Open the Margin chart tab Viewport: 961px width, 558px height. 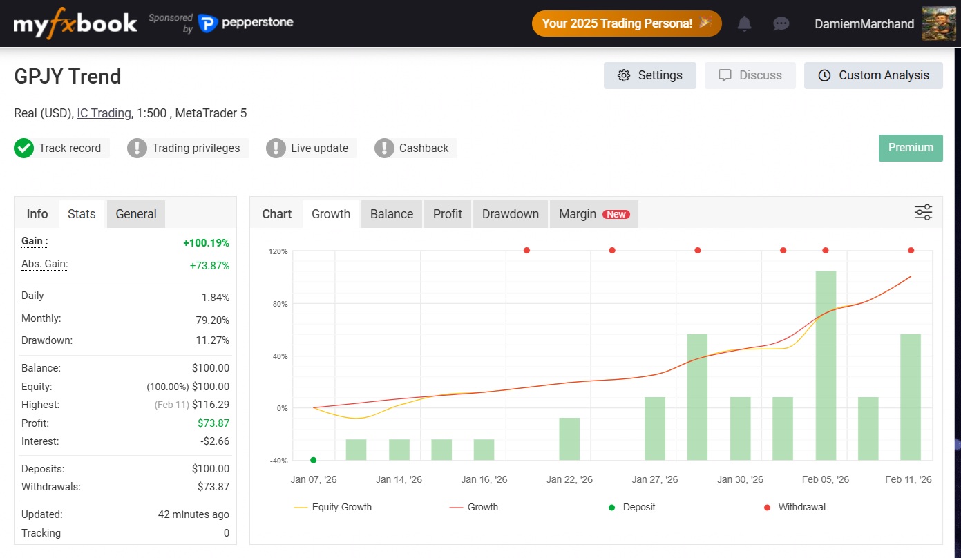coord(593,214)
